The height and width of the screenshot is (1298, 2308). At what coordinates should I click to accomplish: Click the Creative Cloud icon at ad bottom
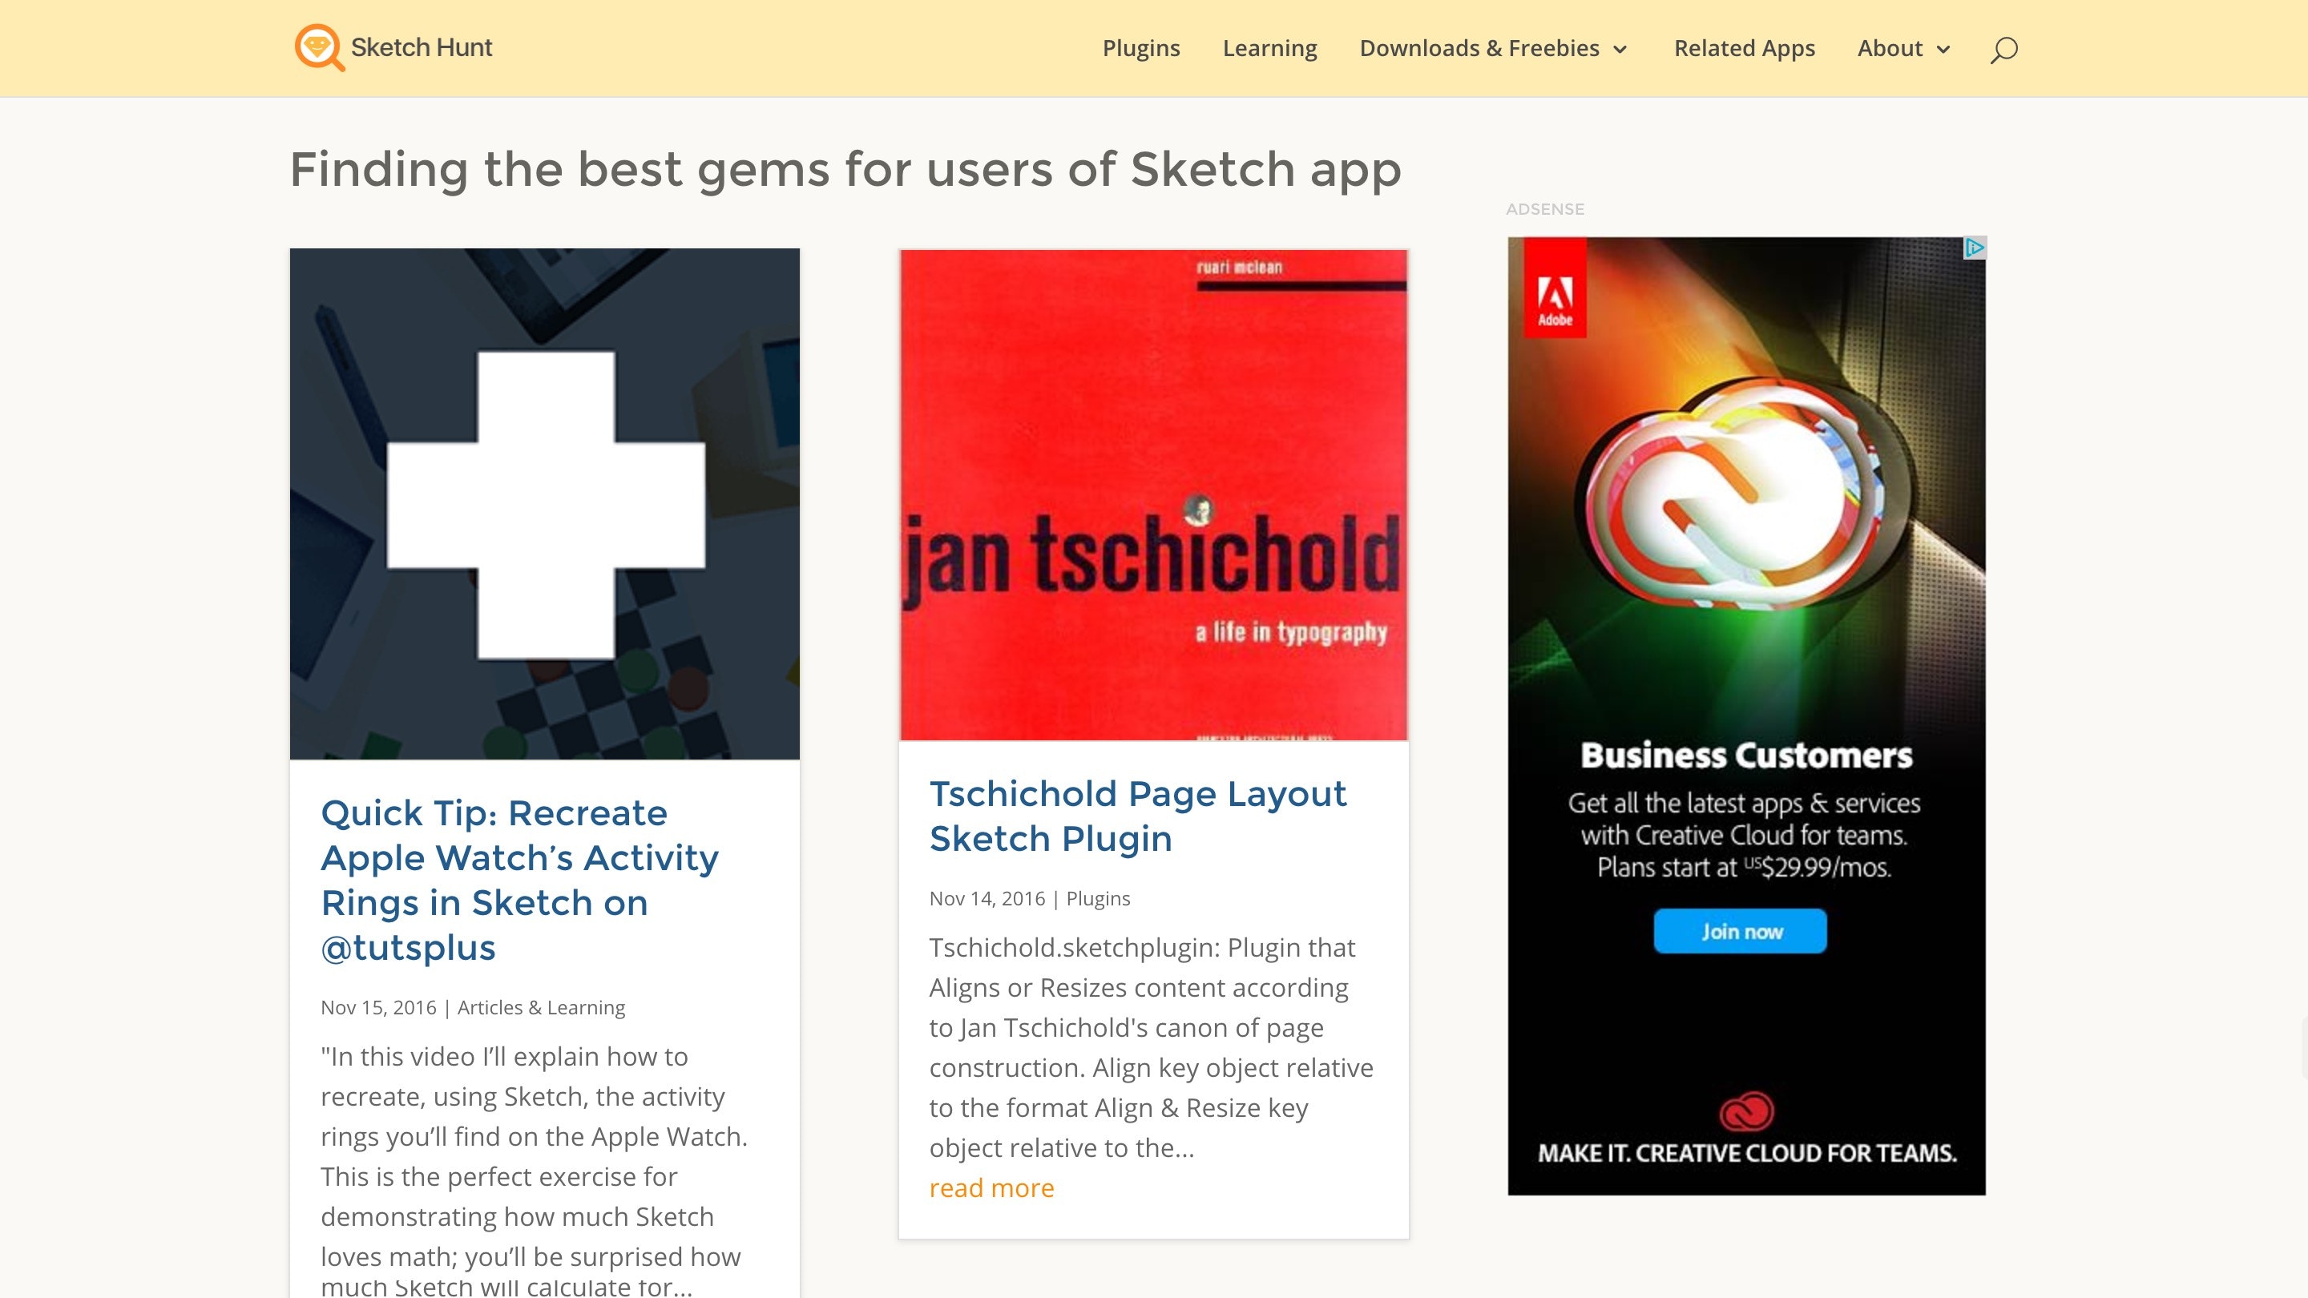click(x=1746, y=1111)
